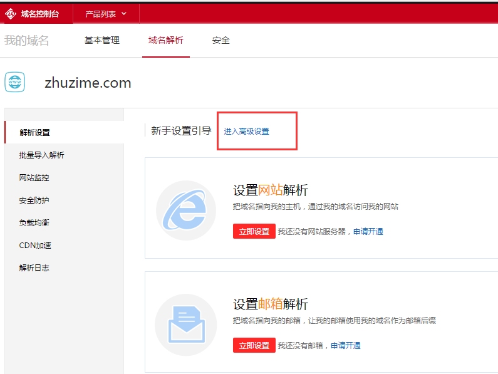Click the 产品列表 chevron arrow
The height and width of the screenshot is (374, 498).
click(x=124, y=14)
